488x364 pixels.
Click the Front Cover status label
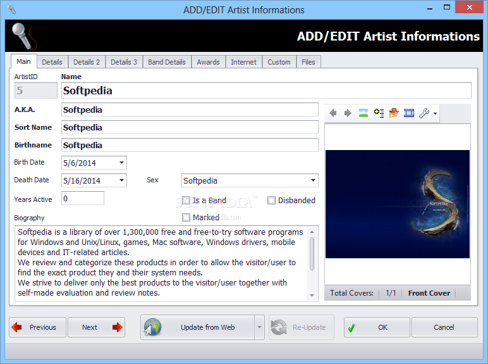pos(429,293)
